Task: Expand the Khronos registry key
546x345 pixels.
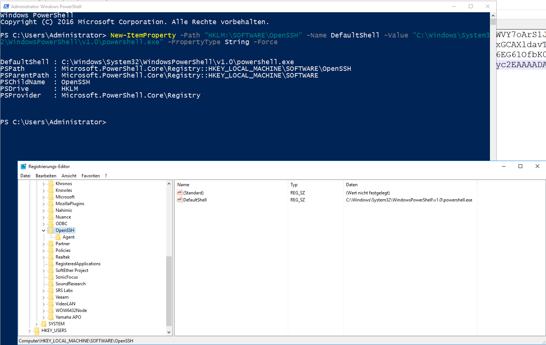Action: click(x=43, y=184)
